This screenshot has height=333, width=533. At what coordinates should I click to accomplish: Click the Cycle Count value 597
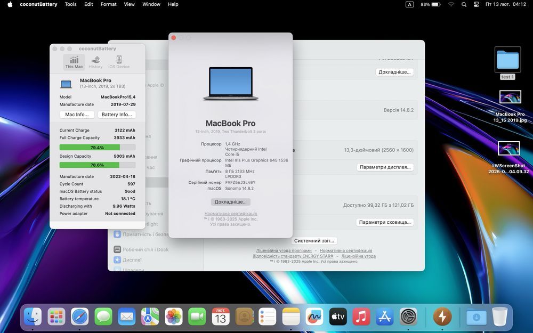pos(131,184)
